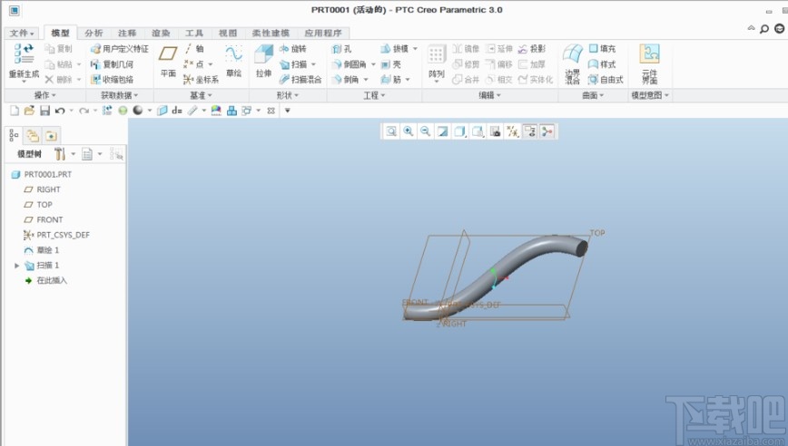Switch to the 分析 ribbon tab
This screenshot has height=446, width=788.
(94, 34)
